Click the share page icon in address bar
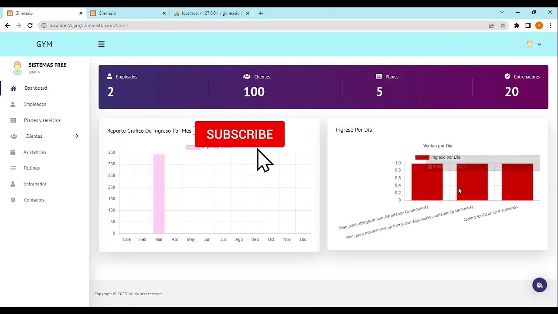The image size is (558, 314). 492,25
